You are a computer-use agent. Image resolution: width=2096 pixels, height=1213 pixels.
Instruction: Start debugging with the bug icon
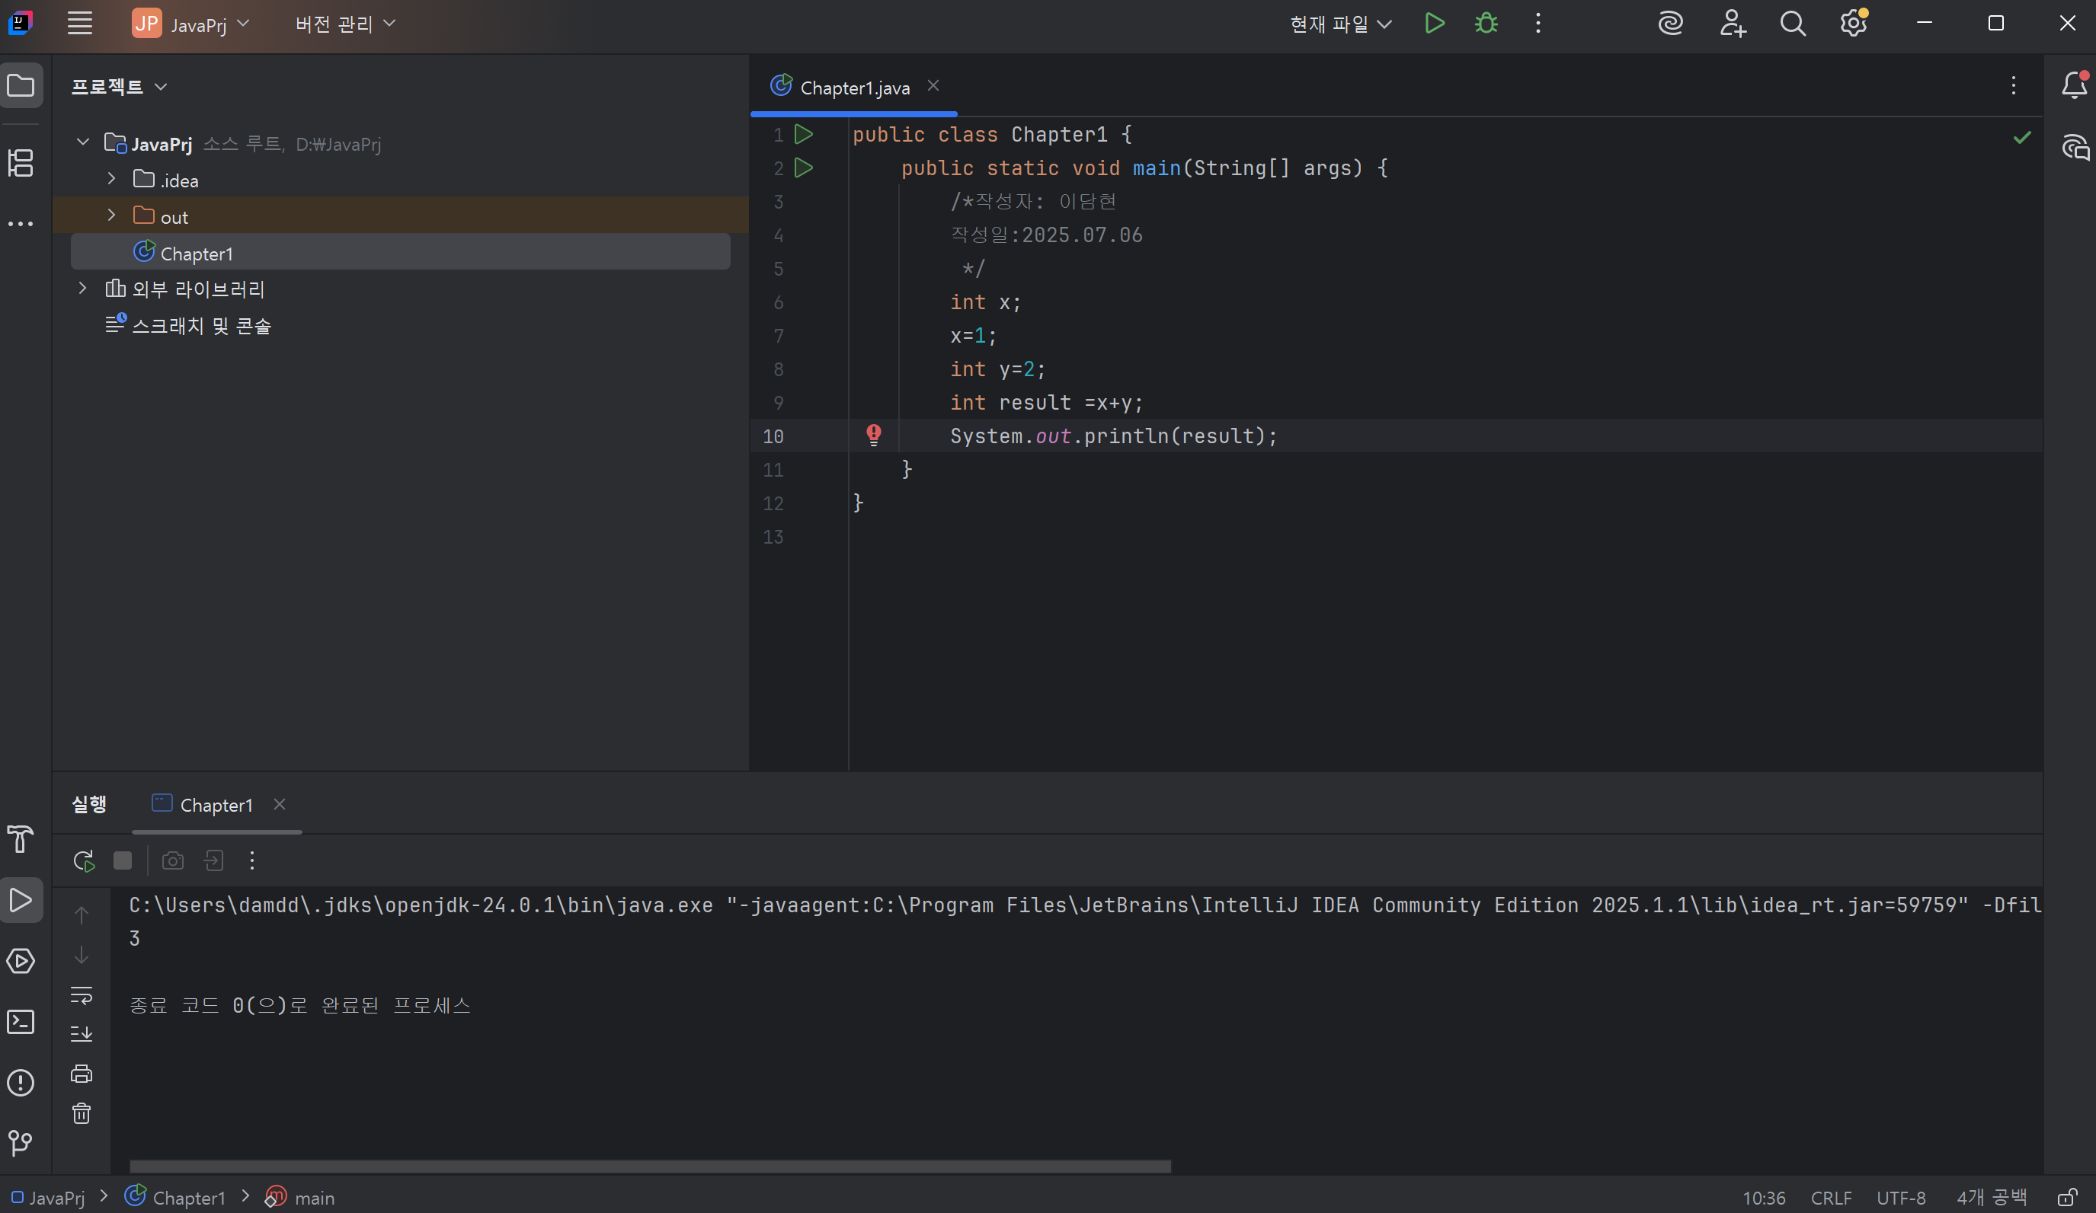[x=1486, y=24]
